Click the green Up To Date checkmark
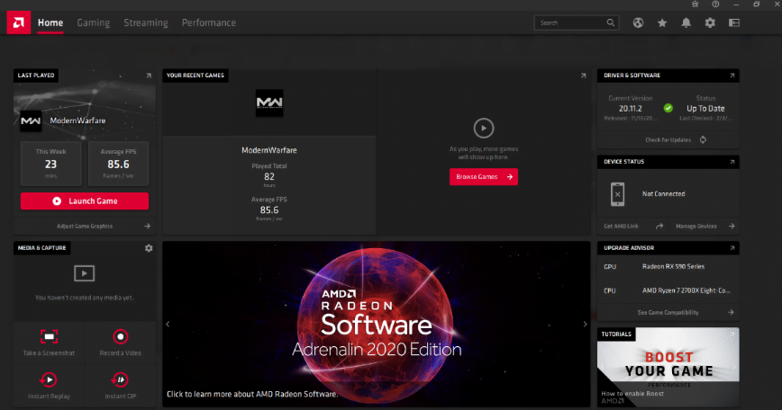Image resolution: width=782 pixels, height=410 pixels. (668, 108)
